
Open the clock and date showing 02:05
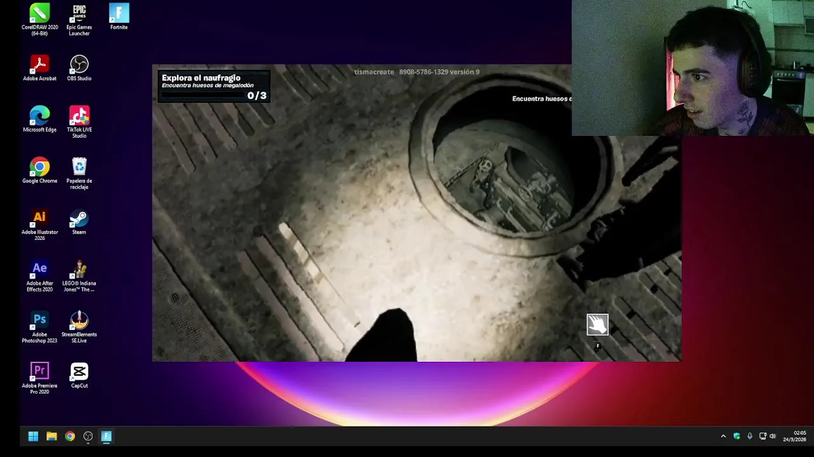tap(794, 436)
